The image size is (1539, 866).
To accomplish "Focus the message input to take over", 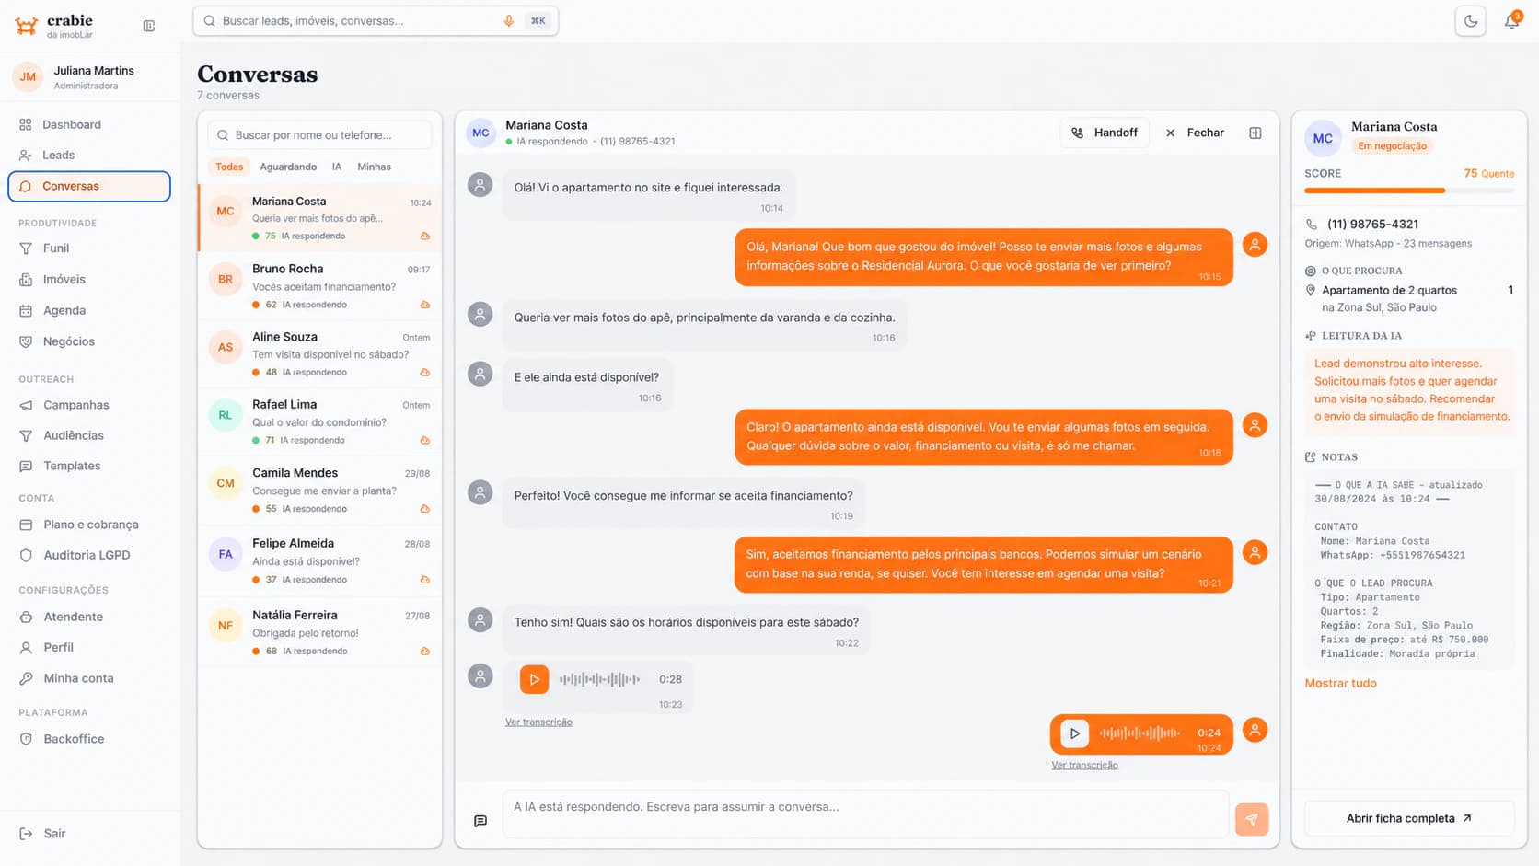I will pyautogui.click(x=865, y=814).
